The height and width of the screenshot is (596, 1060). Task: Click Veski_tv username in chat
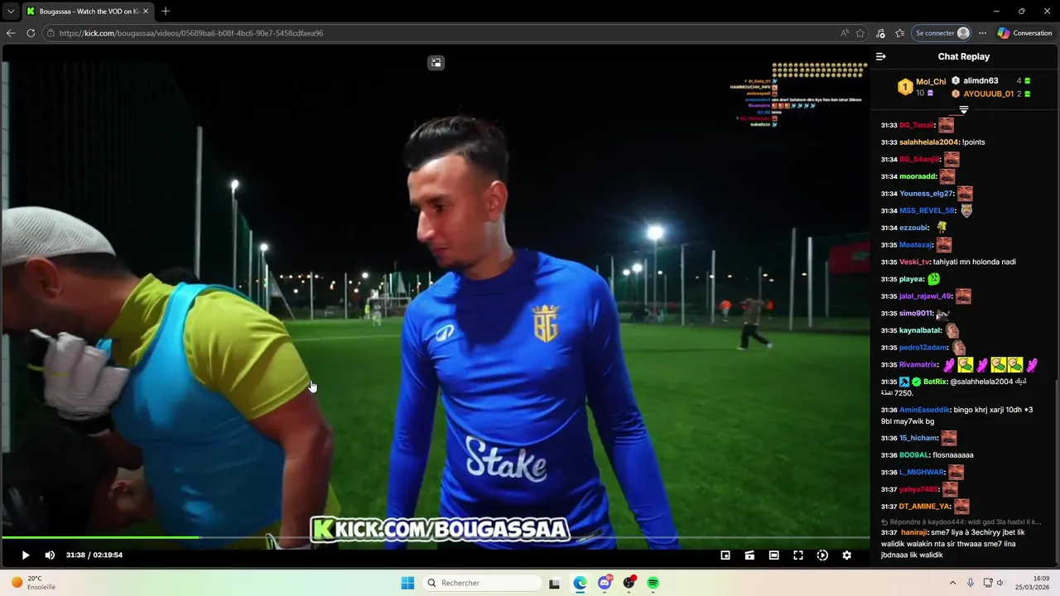click(x=914, y=262)
